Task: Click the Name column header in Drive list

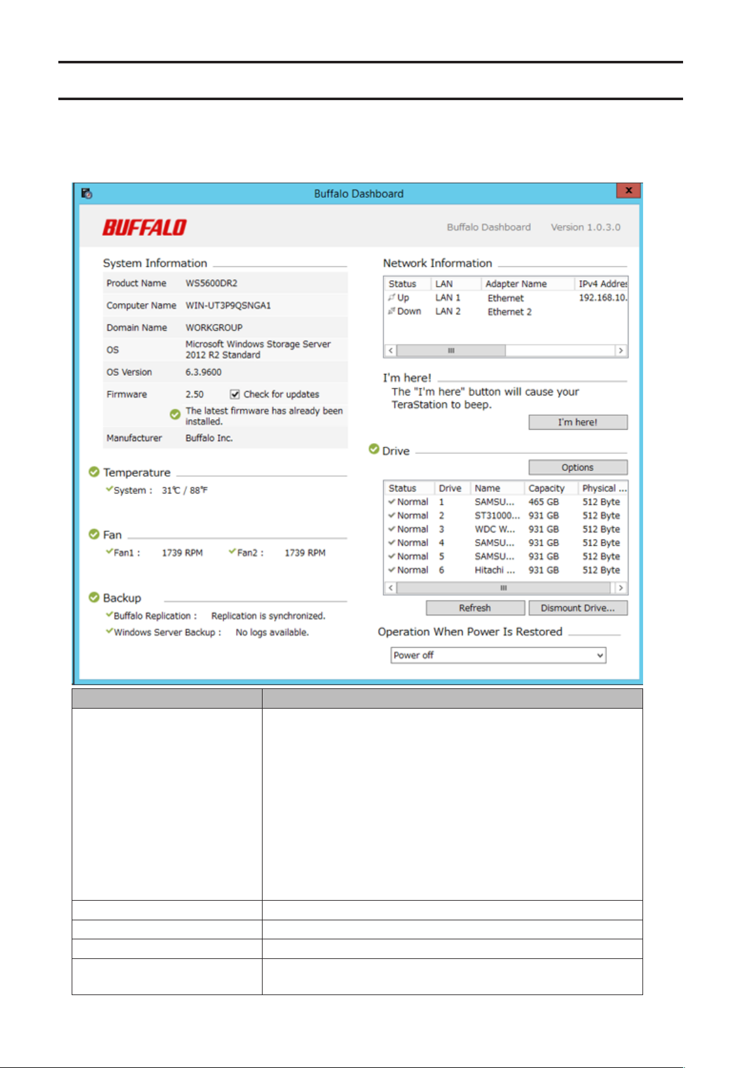Action: coord(497,488)
